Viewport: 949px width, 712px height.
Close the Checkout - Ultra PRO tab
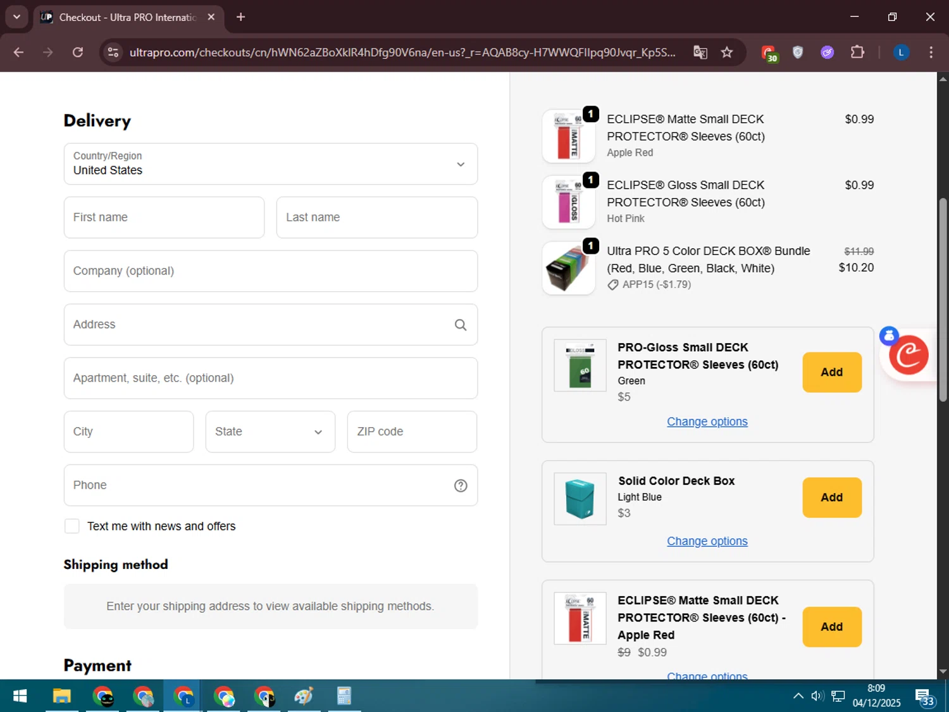click(211, 17)
